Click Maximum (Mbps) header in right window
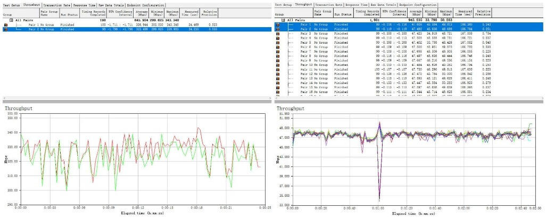Screen dimensions: 546x218 tap(446, 13)
